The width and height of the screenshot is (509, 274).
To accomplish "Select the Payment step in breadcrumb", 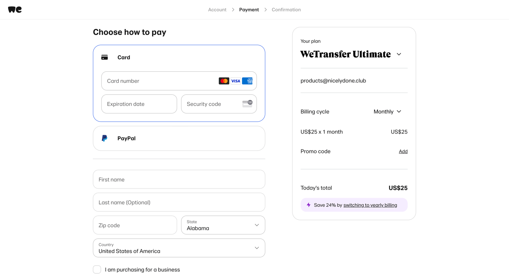I will click(249, 10).
